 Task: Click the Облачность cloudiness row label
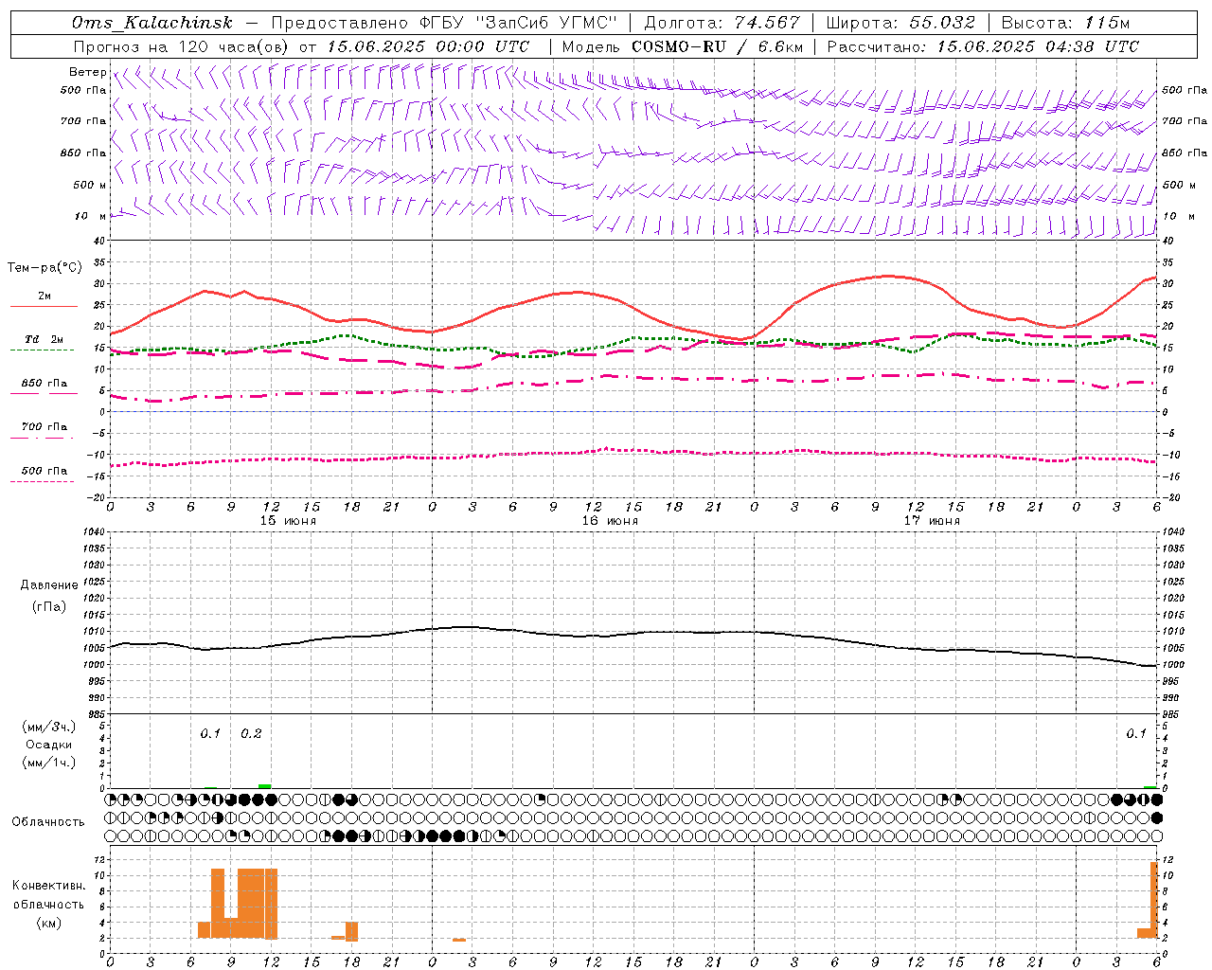tap(48, 822)
